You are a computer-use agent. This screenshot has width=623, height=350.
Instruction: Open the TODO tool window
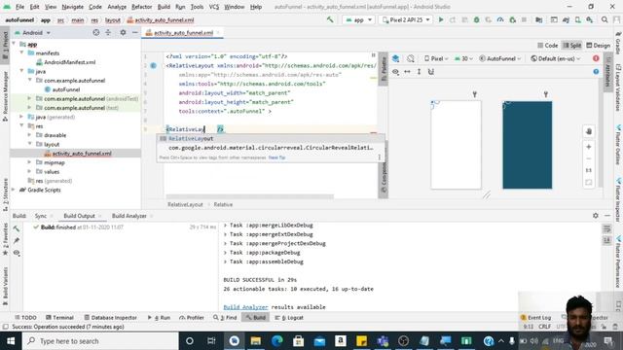coord(25,318)
